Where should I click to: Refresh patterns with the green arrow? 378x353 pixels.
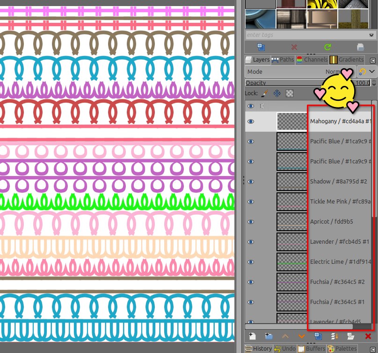coord(327,47)
